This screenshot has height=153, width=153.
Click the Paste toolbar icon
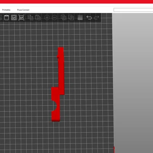[x=38, y=18]
